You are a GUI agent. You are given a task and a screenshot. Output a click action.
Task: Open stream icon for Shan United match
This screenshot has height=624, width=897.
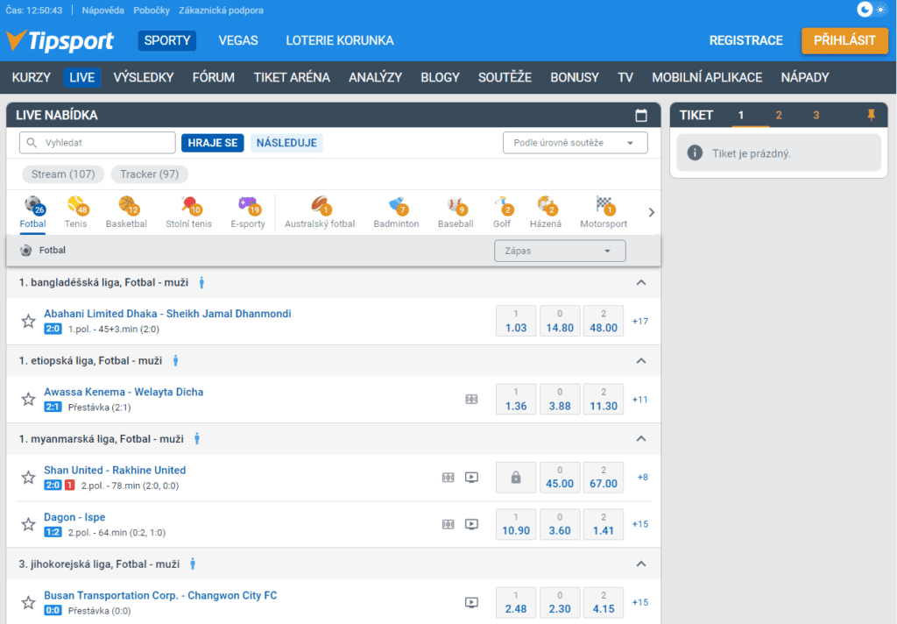(x=471, y=477)
